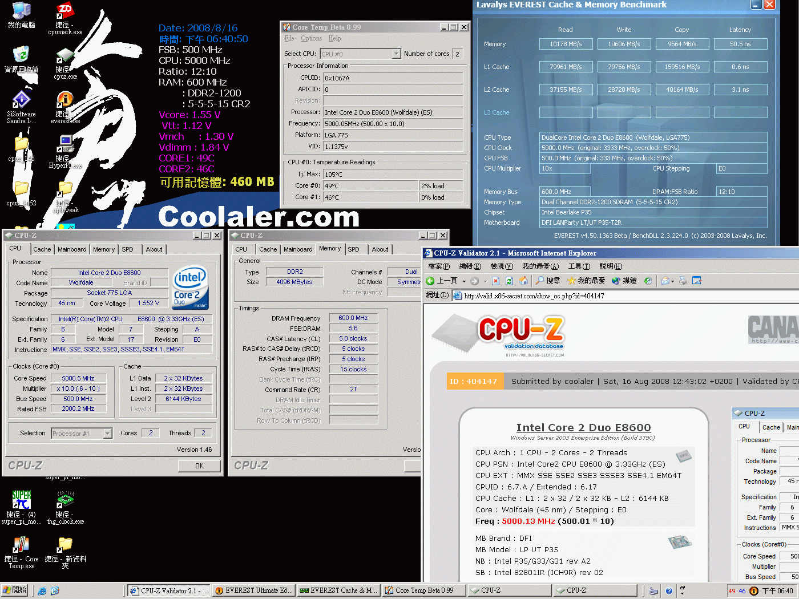Click the Stop icon in Internet Explorer

point(495,281)
